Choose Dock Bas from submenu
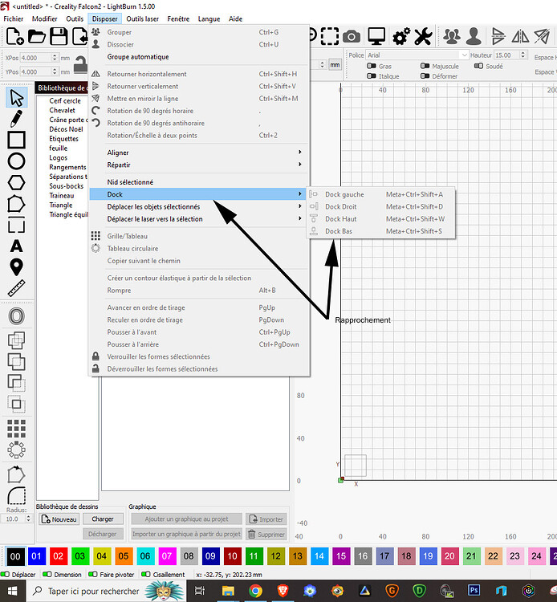This screenshot has height=602, width=557. 380,231
